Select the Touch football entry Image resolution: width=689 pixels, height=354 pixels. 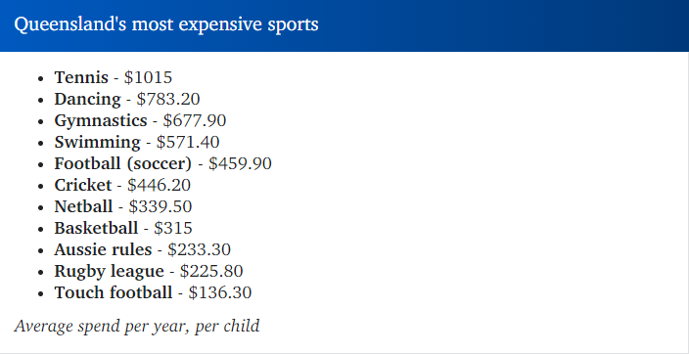[x=153, y=293]
